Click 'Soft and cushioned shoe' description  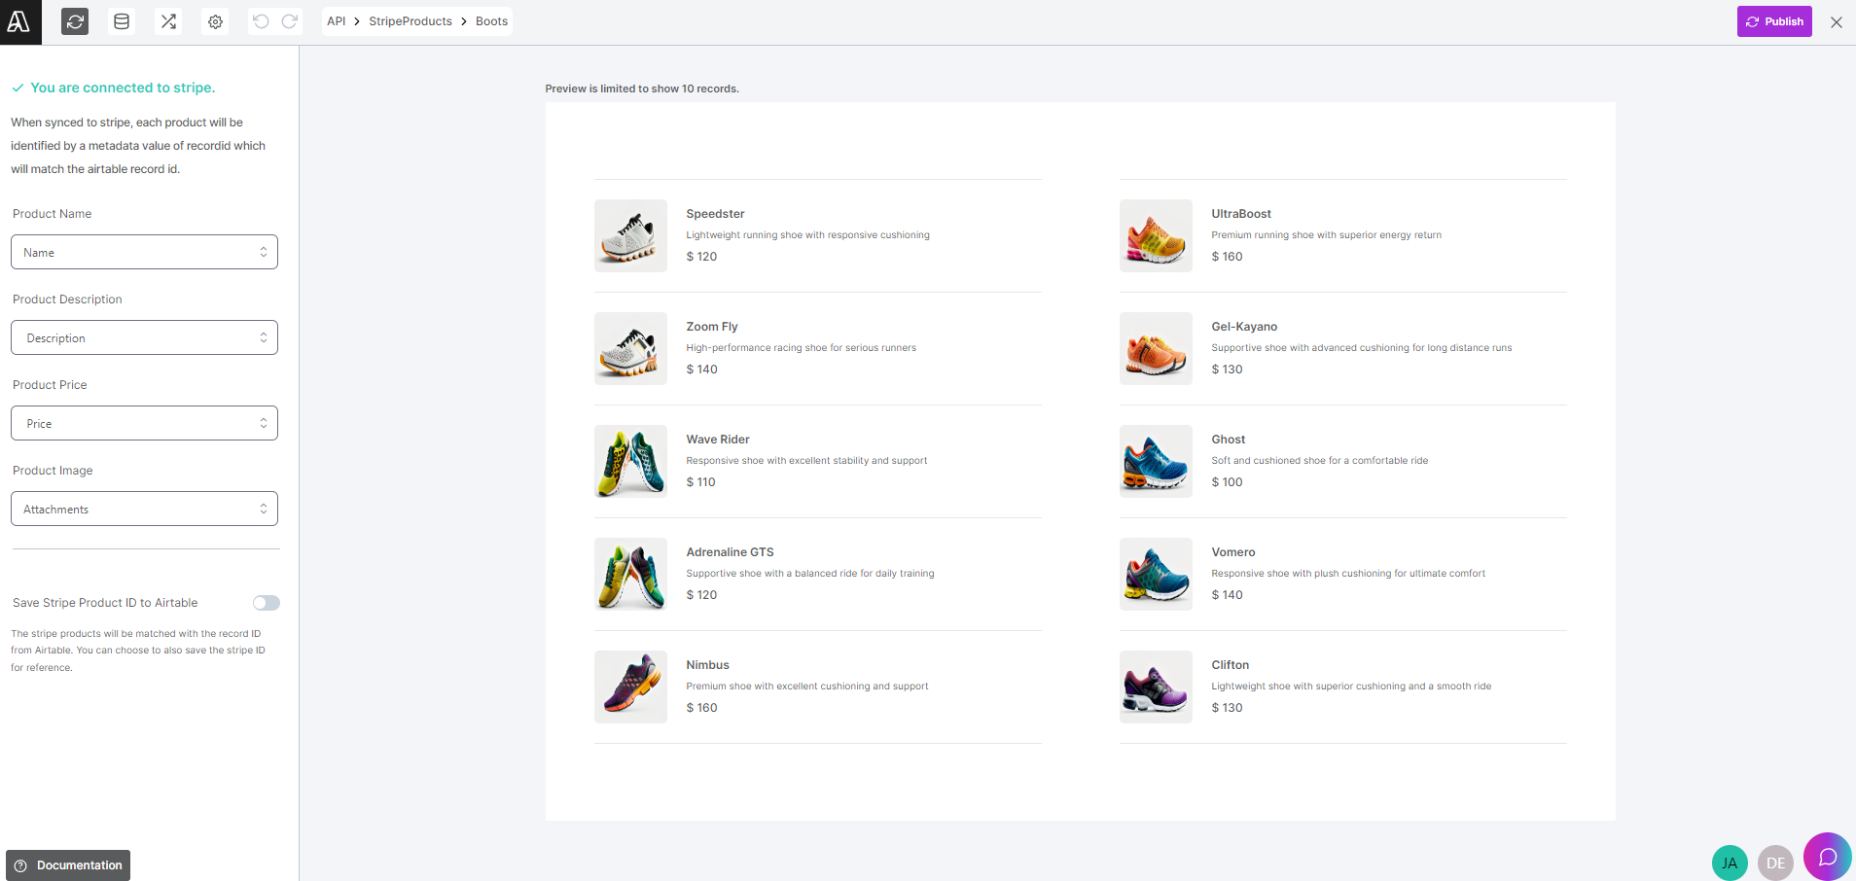[1319, 461]
